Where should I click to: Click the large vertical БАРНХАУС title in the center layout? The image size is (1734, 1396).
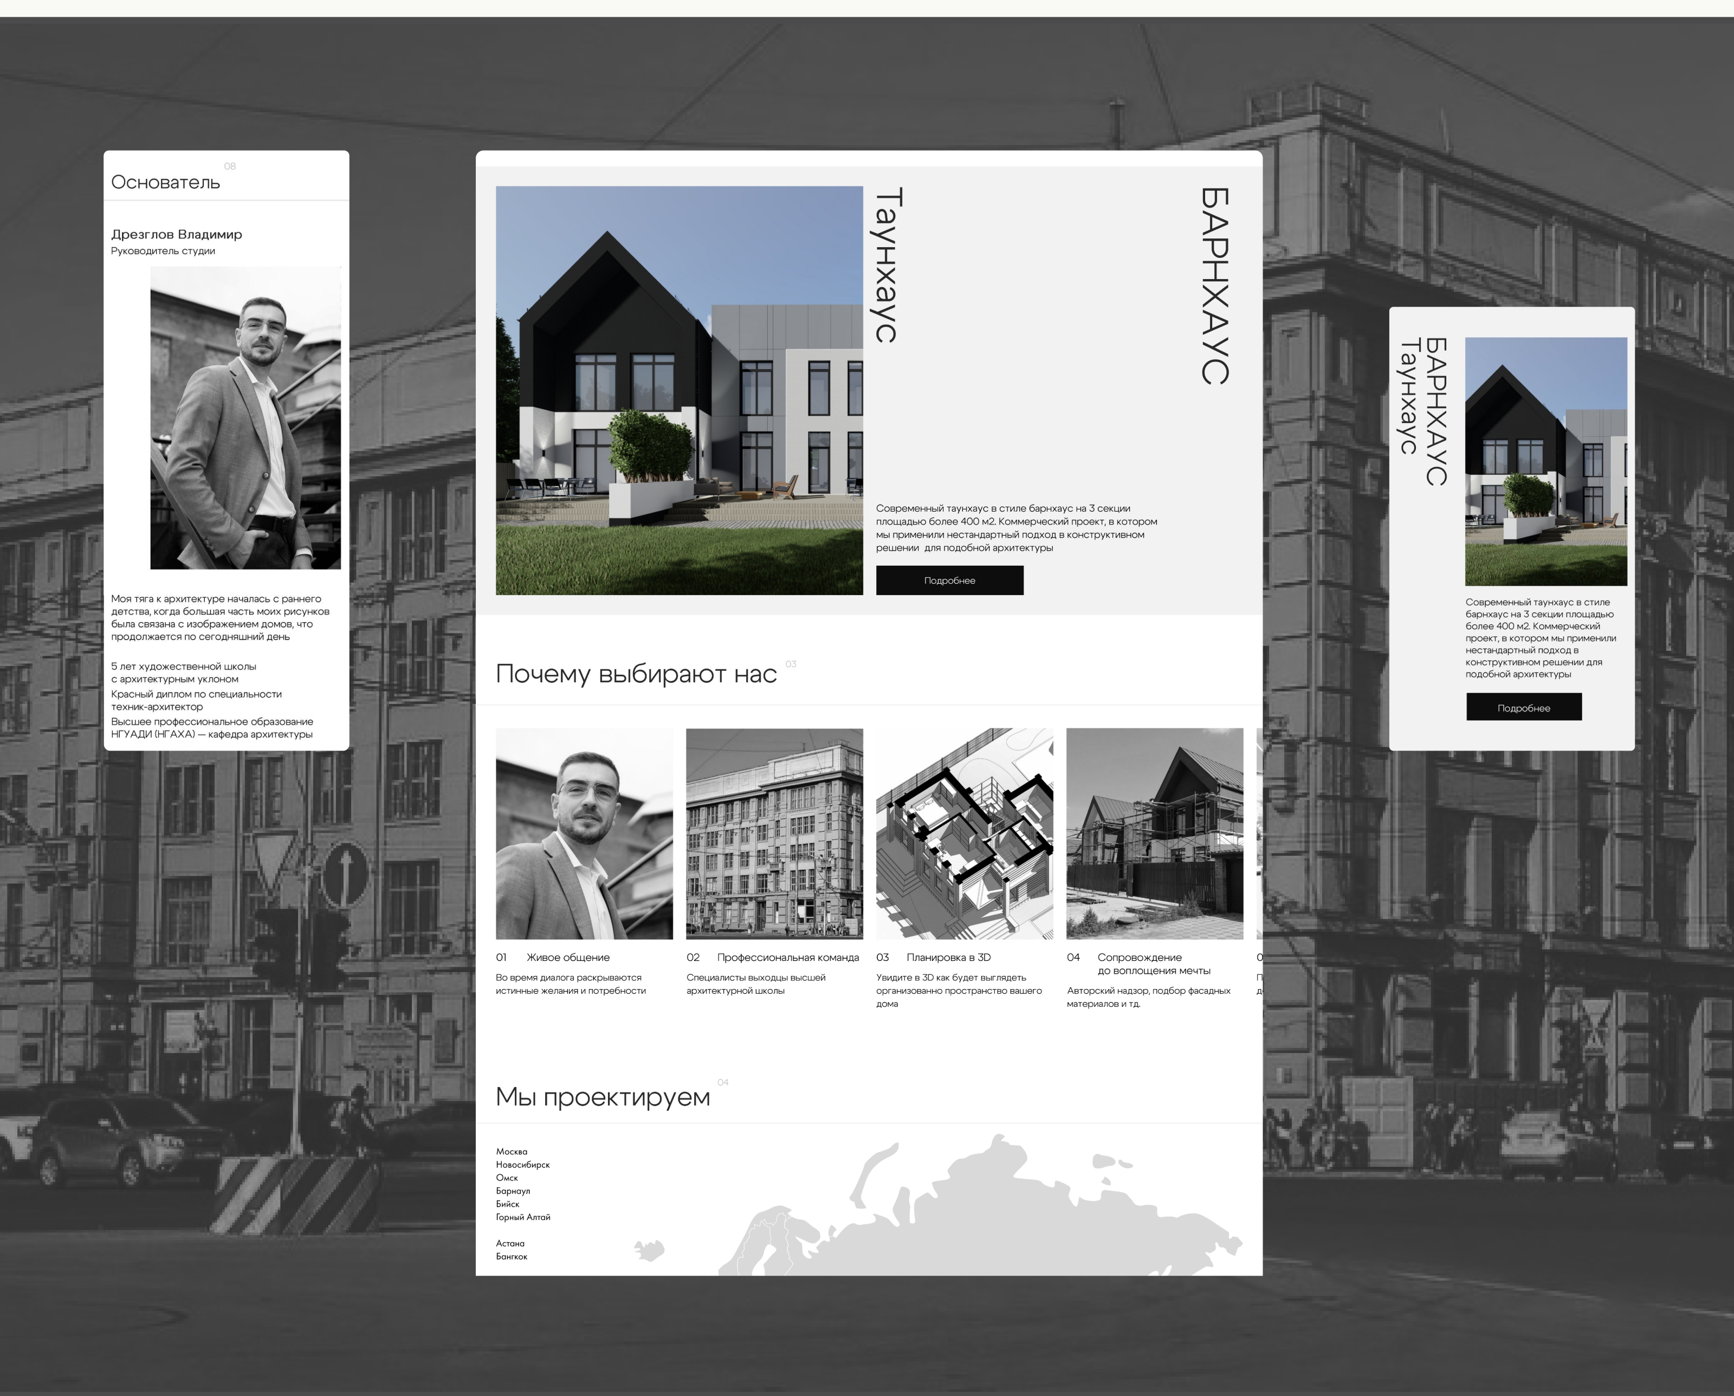(1214, 286)
